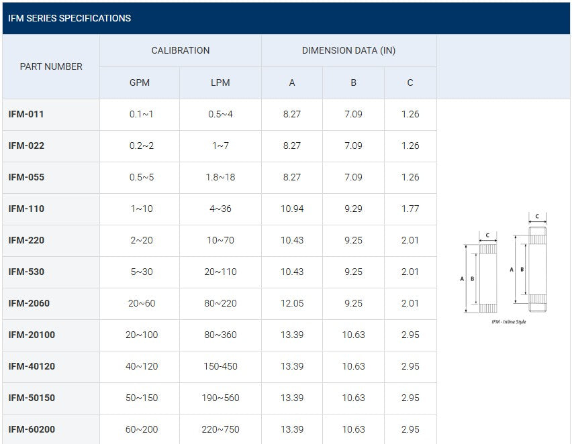Click GPM value 0.1~1

pyautogui.click(x=142, y=114)
